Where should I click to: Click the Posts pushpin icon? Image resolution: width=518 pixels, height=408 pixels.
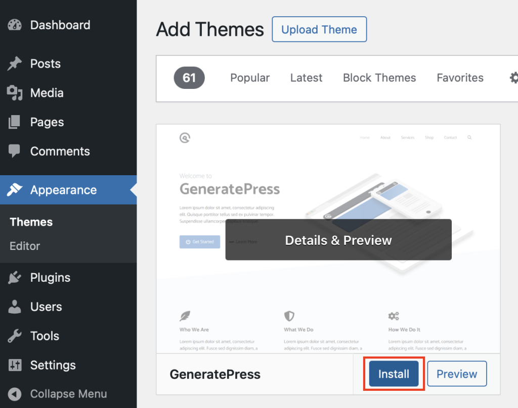click(15, 64)
